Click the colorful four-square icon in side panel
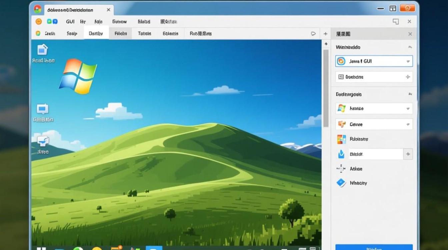Image resolution: width=448 pixels, height=250 pixels. point(341,139)
